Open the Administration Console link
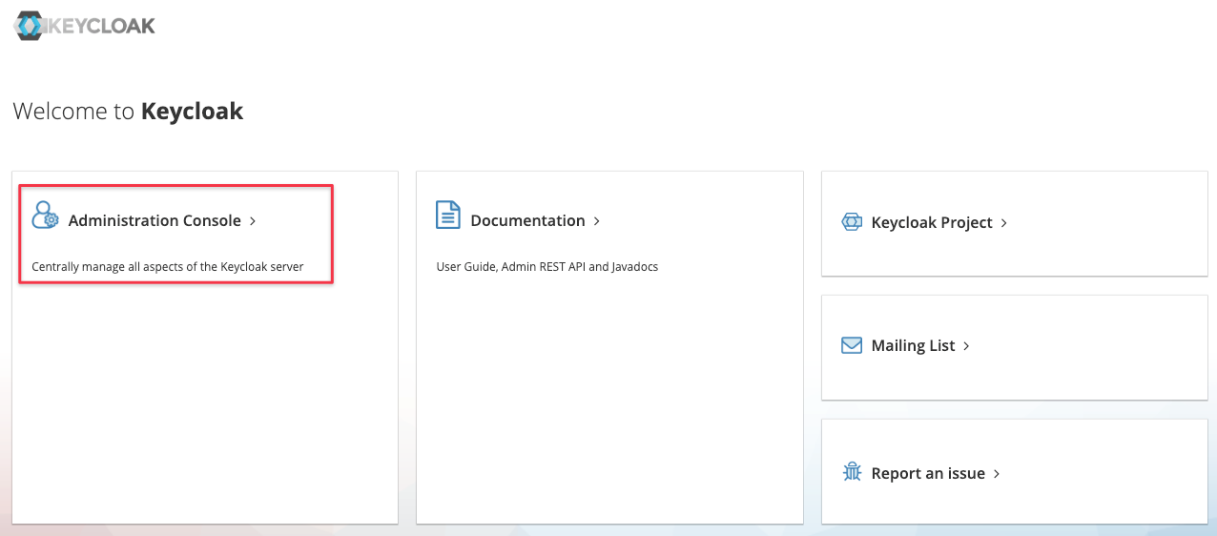 pyautogui.click(x=155, y=220)
